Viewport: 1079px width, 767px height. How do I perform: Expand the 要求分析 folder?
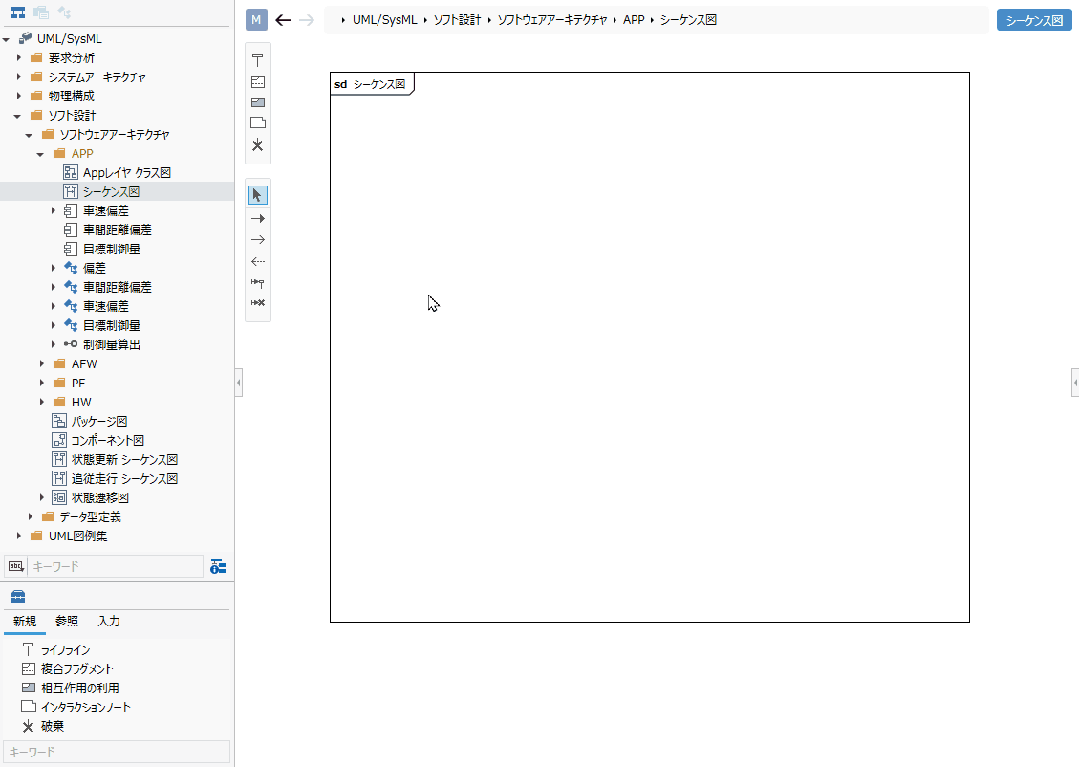18,57
